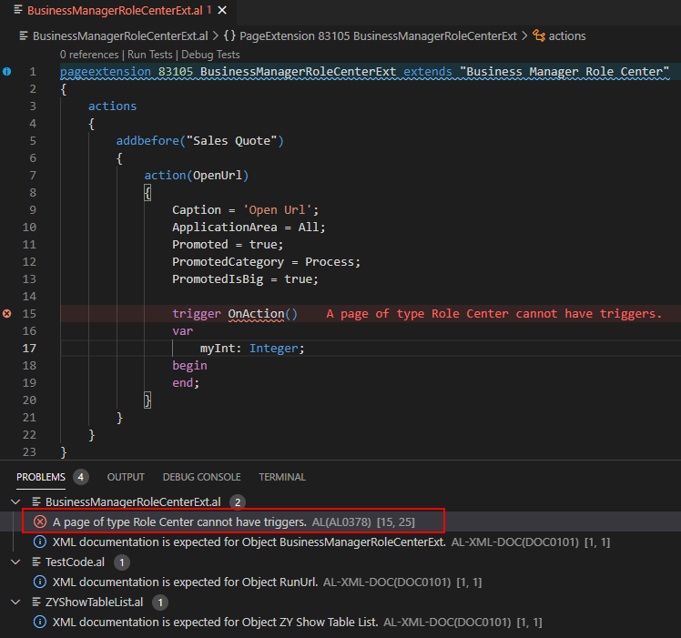Open the actions breadcrumb segment

567,36
